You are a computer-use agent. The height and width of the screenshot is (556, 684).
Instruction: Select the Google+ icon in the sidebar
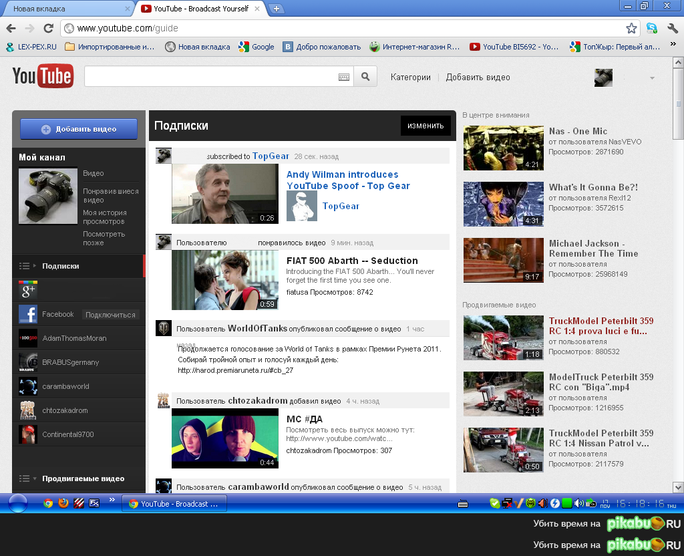tap(27, 291)
